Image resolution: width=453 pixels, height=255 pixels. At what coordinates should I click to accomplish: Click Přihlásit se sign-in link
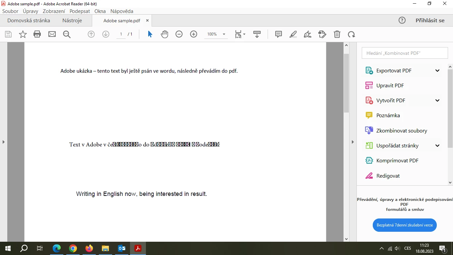point(430,20)
